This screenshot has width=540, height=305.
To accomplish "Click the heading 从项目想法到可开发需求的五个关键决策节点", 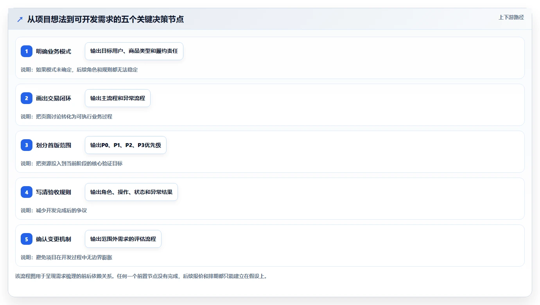I will tap(106, 20).
